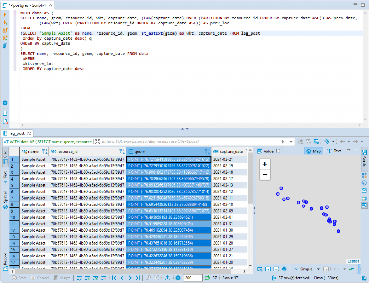Save map as picture icon
This screenshot has height=283, width=369.
pos(276,269)
